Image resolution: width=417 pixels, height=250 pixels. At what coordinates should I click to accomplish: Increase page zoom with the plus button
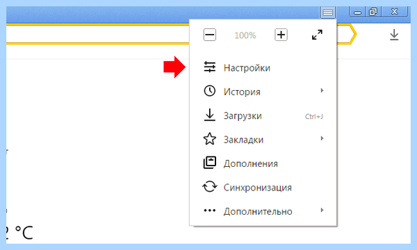[281, 35]
